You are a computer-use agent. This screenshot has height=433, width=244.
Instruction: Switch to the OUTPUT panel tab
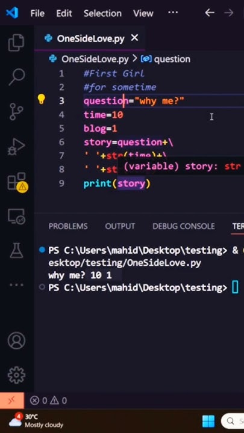point(120,226)
